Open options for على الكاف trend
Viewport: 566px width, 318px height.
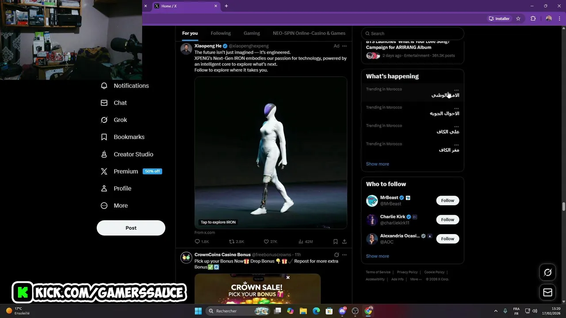coord(456,126)
